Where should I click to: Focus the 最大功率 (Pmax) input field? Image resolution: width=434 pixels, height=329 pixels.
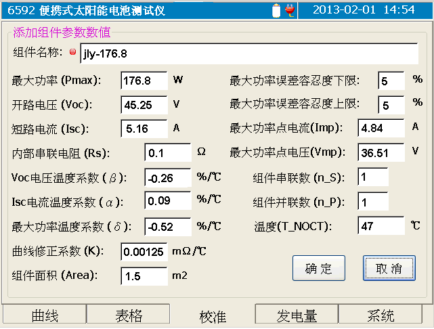(144, 81)
